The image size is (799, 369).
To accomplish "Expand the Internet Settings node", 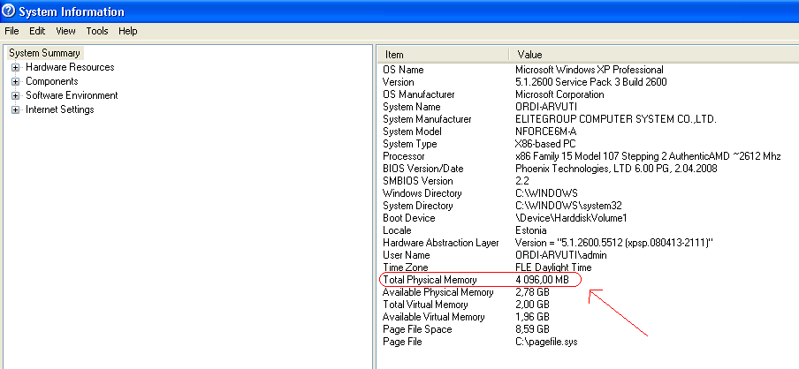I will [16, 110].
